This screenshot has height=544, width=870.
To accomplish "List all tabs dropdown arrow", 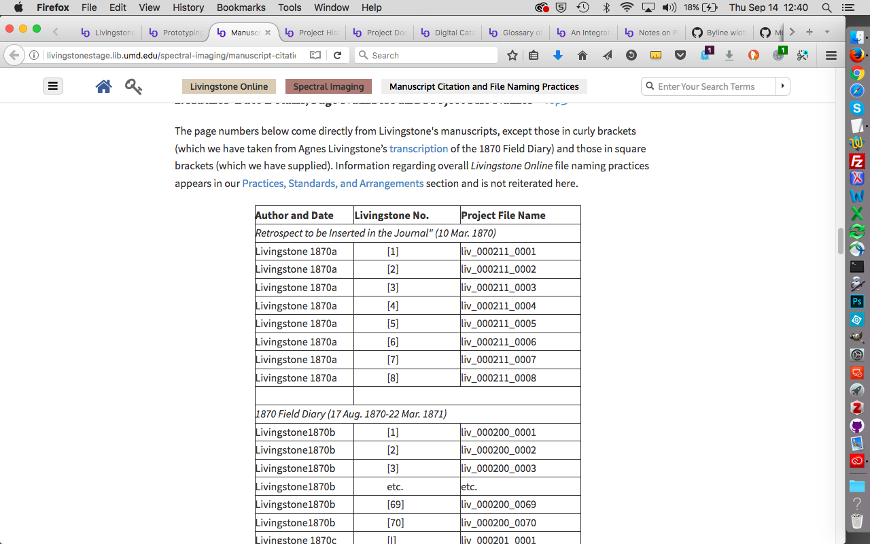I will [x=827, y=32].
